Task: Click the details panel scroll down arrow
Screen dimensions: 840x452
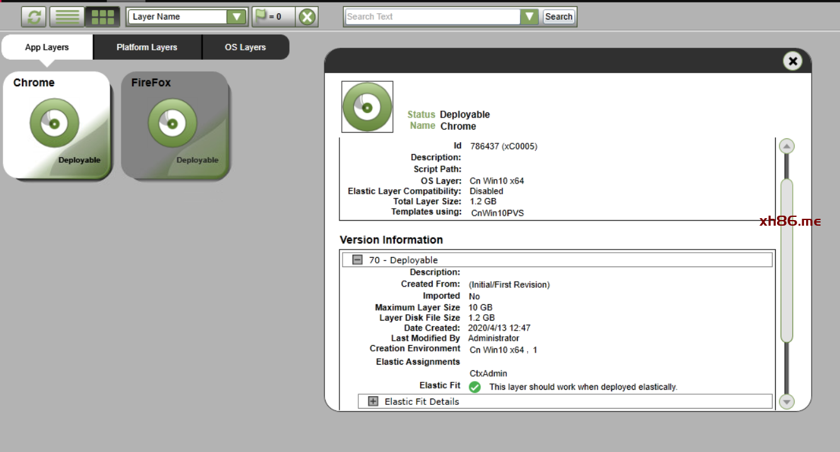Action: (786, 401)
